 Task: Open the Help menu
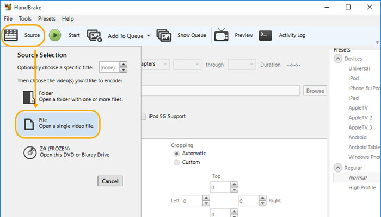[x=68, y=18]
